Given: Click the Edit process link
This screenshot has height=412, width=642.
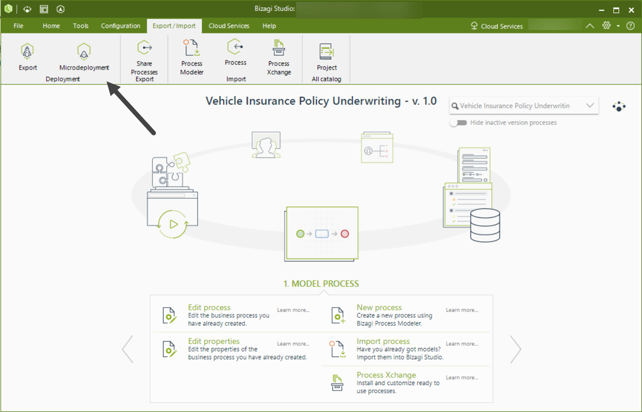Looking at the screenshot, I should coord(209,307).
